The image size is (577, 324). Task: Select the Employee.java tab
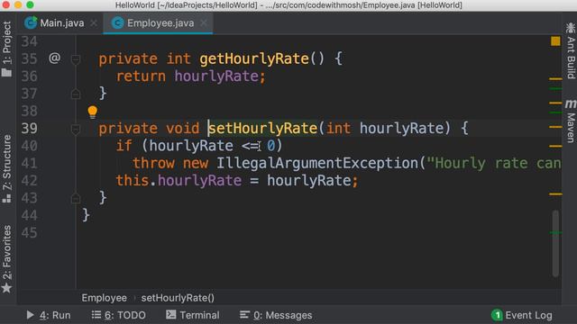158,22
